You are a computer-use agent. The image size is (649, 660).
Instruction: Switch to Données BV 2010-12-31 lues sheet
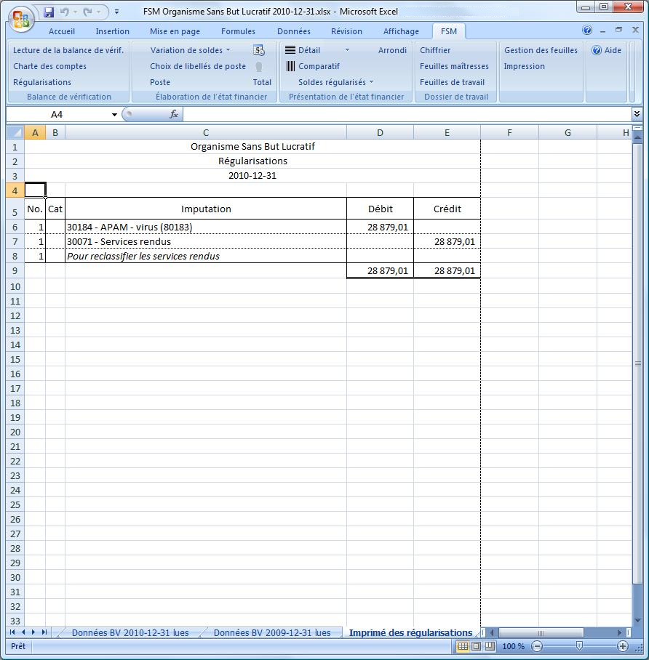coord(130,632)
